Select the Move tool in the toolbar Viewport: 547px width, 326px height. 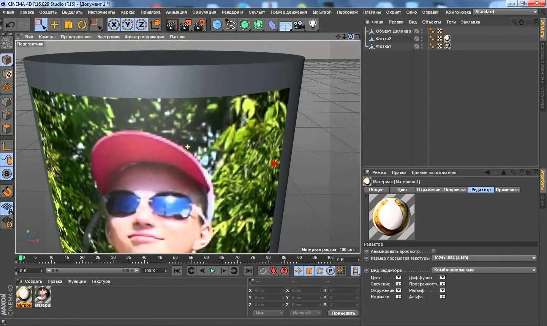[x=55, y=25]
